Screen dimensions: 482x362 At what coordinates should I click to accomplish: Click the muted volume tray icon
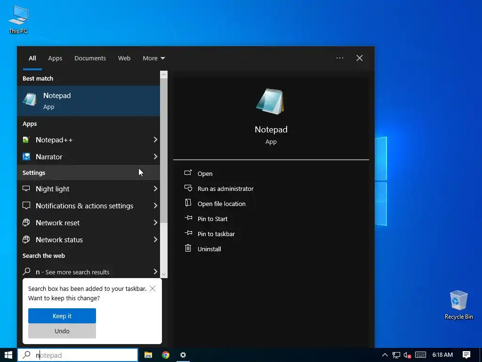pyautogui.click(x=408, y=355)
